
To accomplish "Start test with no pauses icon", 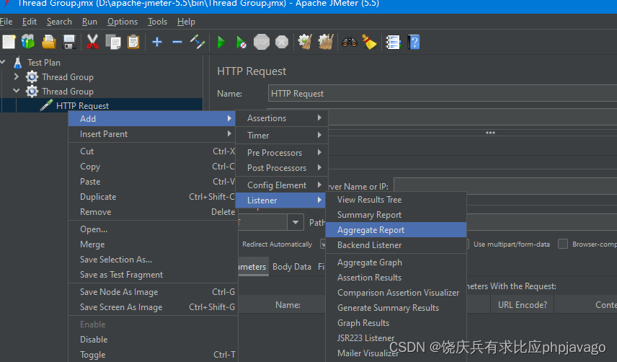I will 241,42.
